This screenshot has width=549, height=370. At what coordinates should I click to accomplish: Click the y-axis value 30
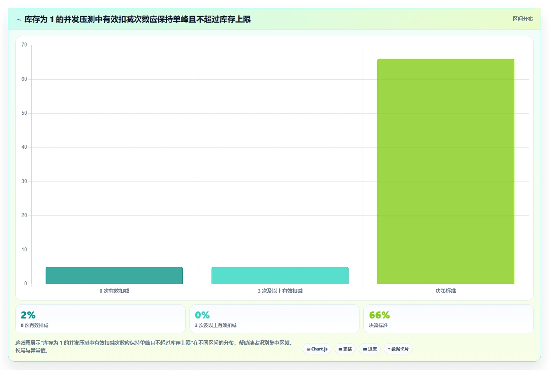[x=24, y=181]
